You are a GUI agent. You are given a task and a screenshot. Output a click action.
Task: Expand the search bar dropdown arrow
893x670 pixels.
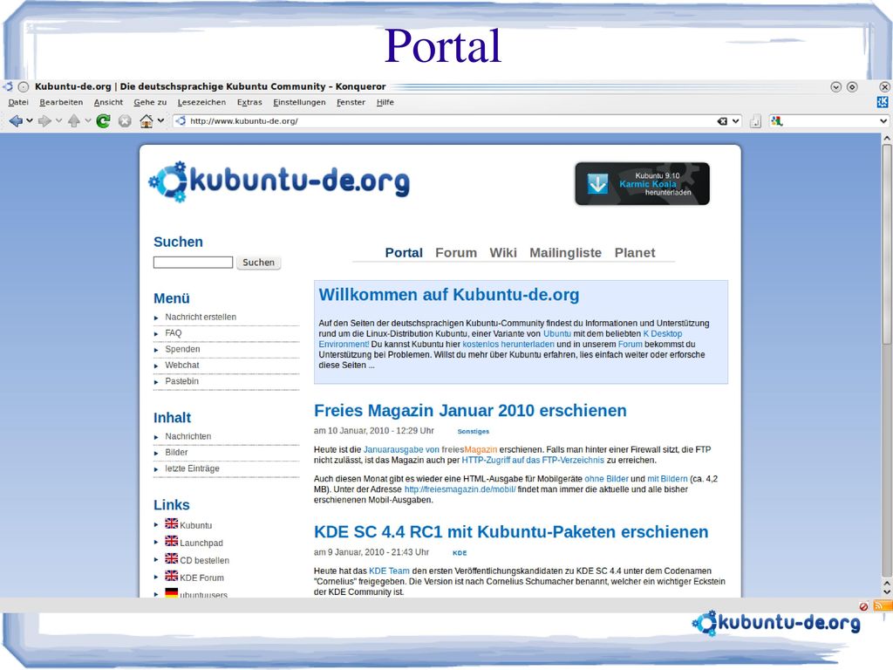pyautogui.click(x=883, y=120)
